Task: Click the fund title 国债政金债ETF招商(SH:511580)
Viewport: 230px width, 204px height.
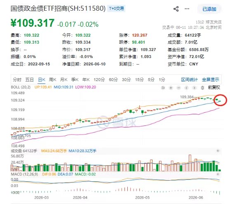Action: (58, 8)
